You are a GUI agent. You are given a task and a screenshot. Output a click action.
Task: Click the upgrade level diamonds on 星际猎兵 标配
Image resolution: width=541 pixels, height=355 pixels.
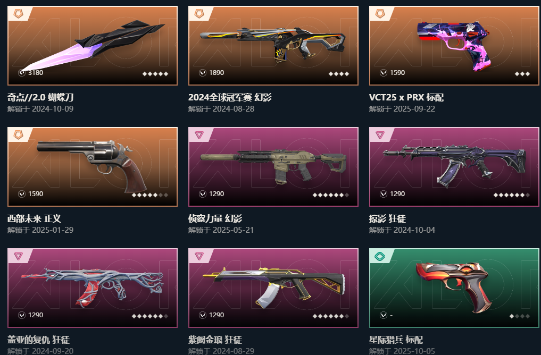520,316
